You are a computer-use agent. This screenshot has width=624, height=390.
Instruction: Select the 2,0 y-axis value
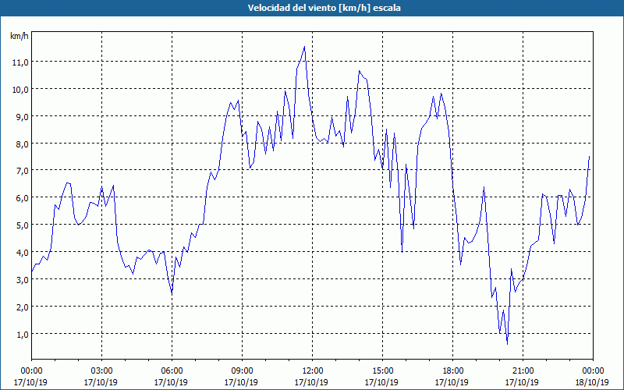(22, 307)
